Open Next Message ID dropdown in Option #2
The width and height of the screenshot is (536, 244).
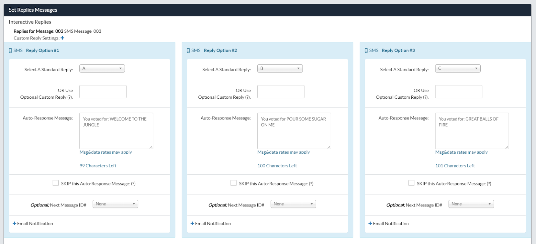click(x=293, y=204)
